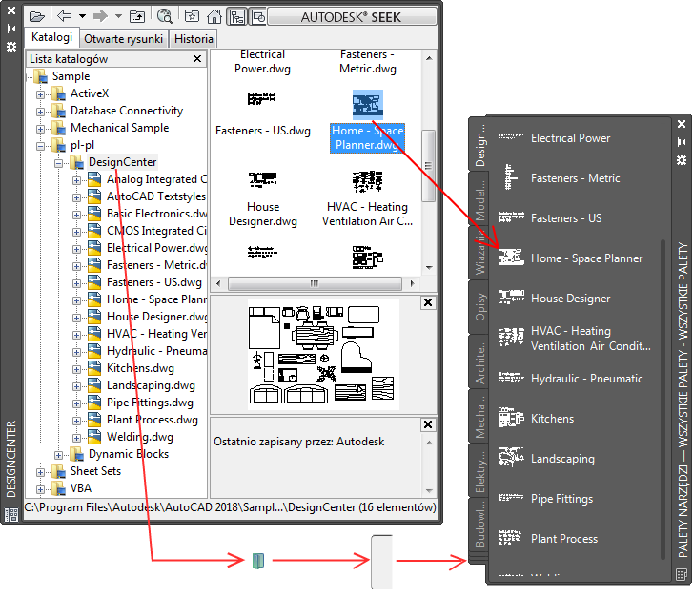This screenshot has height=599, width=693.
Task: Switch to the Otwarte rysunki tab
Action: pos(123,39)
